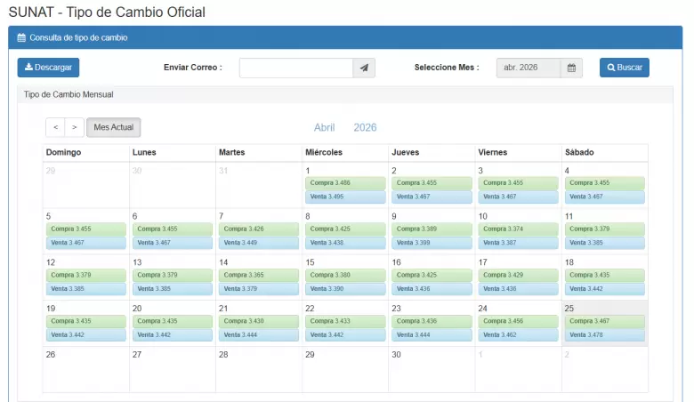Click the Descargar download button
Screen dimensions: 694x402
pyautogui.click(x=48, y=68)
